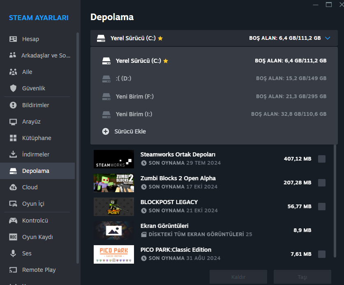
Task: Go to the Kütüphane settings section
Action: click(37, 138)
